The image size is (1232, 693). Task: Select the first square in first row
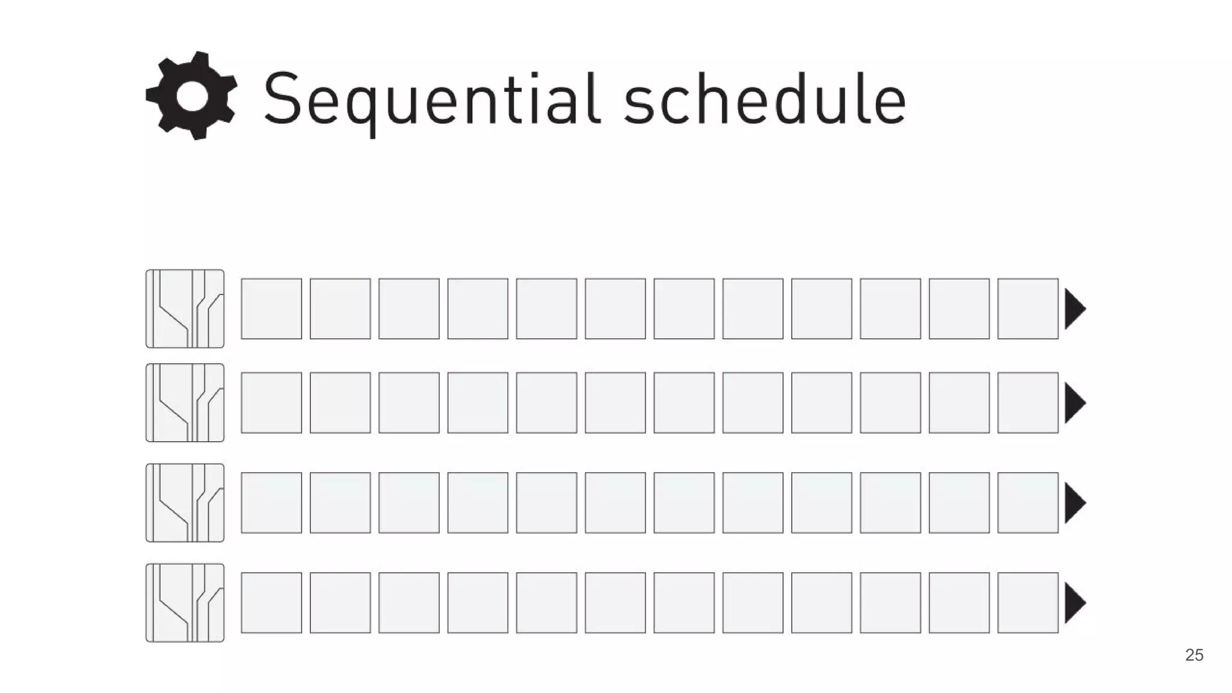pyautogui.click(x=271, y=309)
